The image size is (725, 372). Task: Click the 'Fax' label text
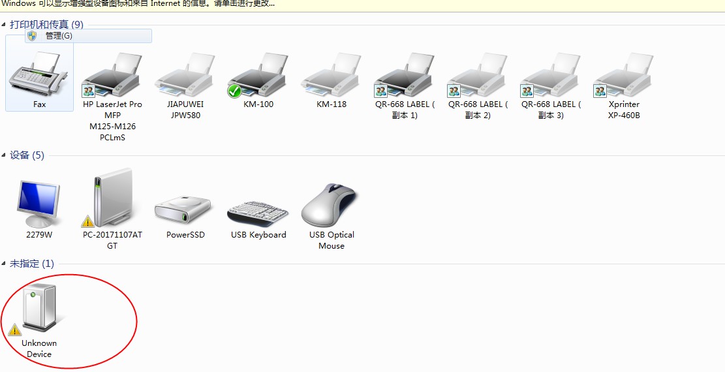click(39, 104)
